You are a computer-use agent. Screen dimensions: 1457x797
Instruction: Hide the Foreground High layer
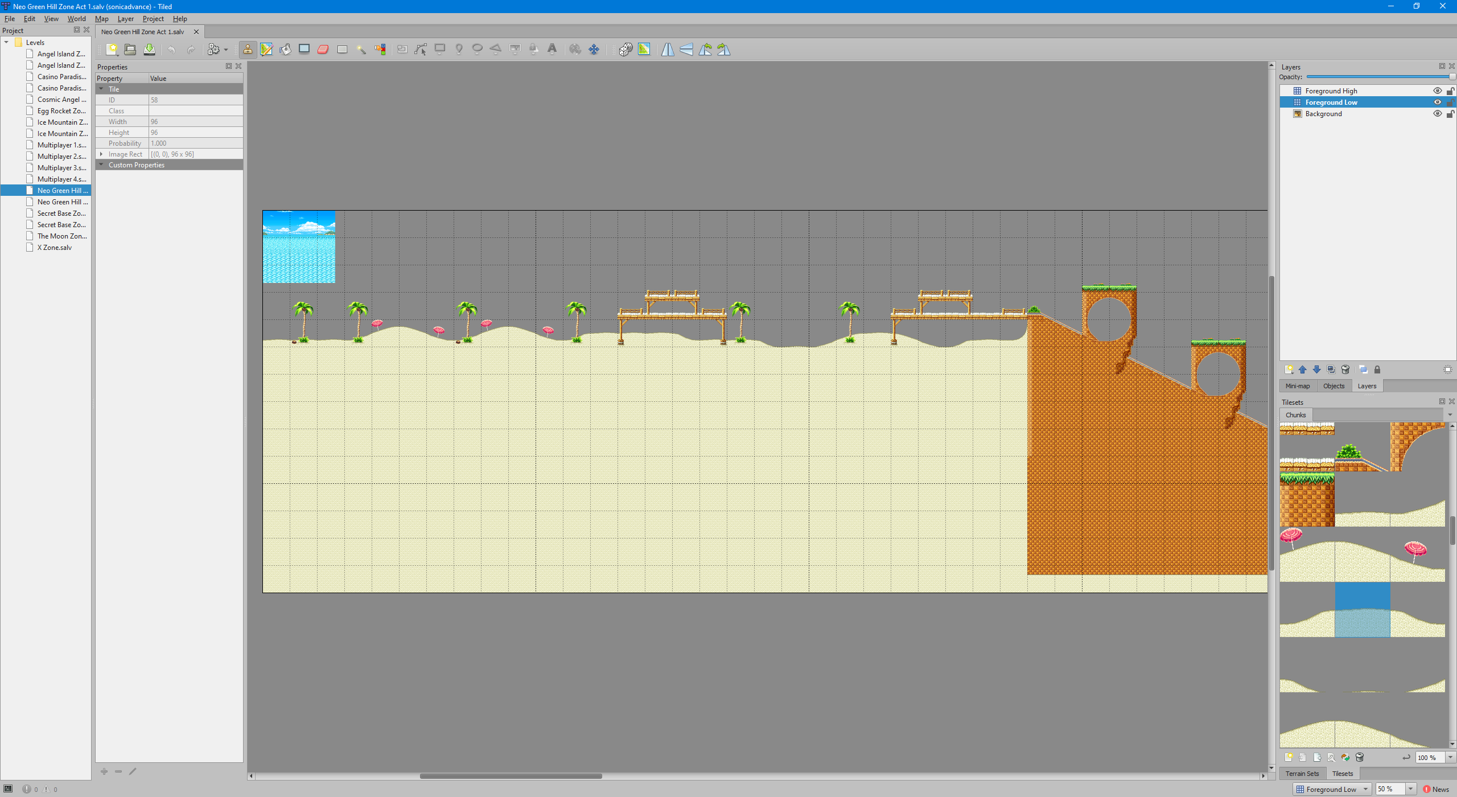click(x=1437, y=91)
